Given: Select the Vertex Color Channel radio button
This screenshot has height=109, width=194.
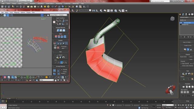Looking at the screenshot, I should 181,66.
